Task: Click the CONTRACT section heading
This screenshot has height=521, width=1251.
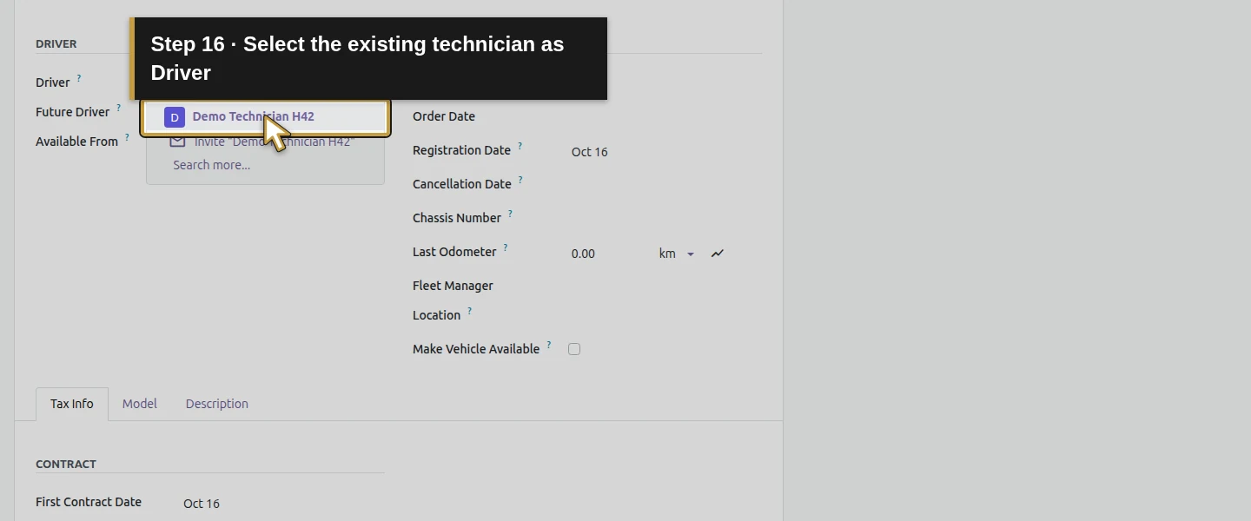Action: [x=66, y=464]
